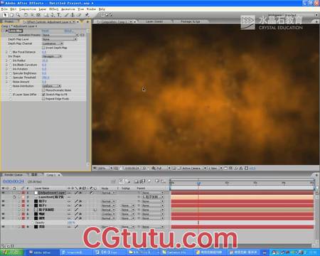Image resolution: width=320 pixels, height=256 pixels.
Task: Hide the Adjustment Layer using its eye
Action: 4,193
